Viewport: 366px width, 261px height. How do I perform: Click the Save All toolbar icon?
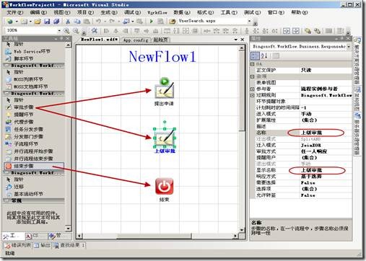[x=56, y=22]
